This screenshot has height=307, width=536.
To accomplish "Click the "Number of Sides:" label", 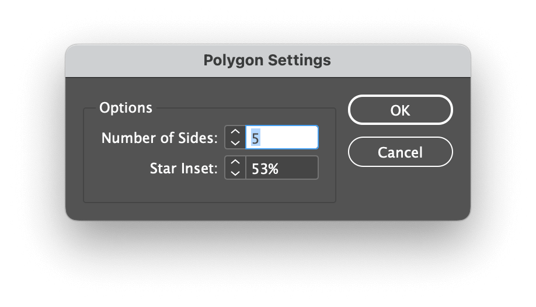I will coord(159,138).
